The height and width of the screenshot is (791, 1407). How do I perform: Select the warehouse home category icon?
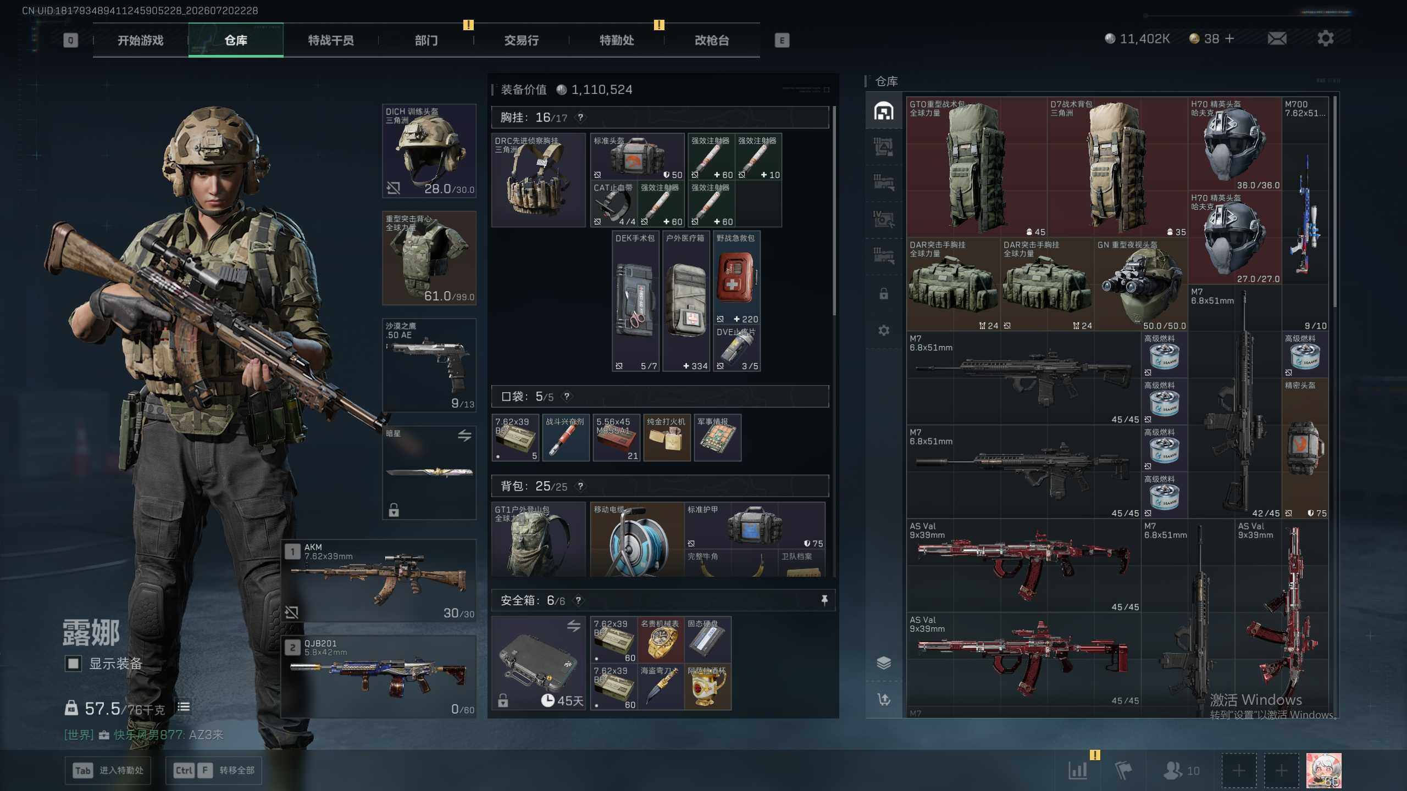[884, 111]
